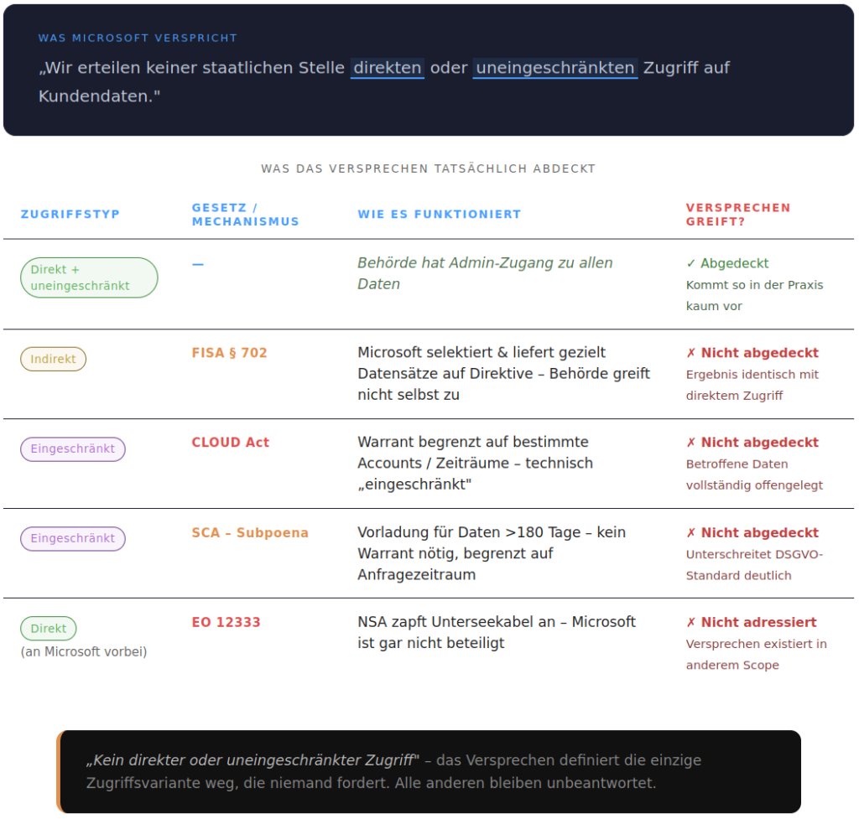Select the green "Direkt" badge in last row
Image resolution: width=859 pixels, height=819 pixels.
click(49, 628)
